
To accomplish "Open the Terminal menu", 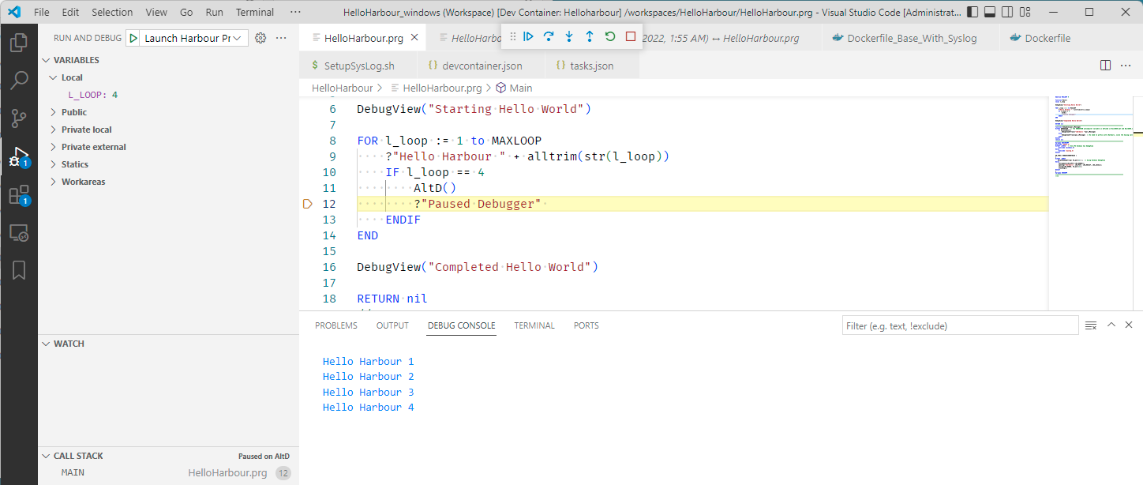I will [x=255, y=12].
